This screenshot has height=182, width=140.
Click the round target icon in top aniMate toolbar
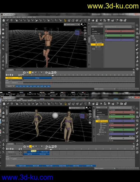click(x=55, y=73)
